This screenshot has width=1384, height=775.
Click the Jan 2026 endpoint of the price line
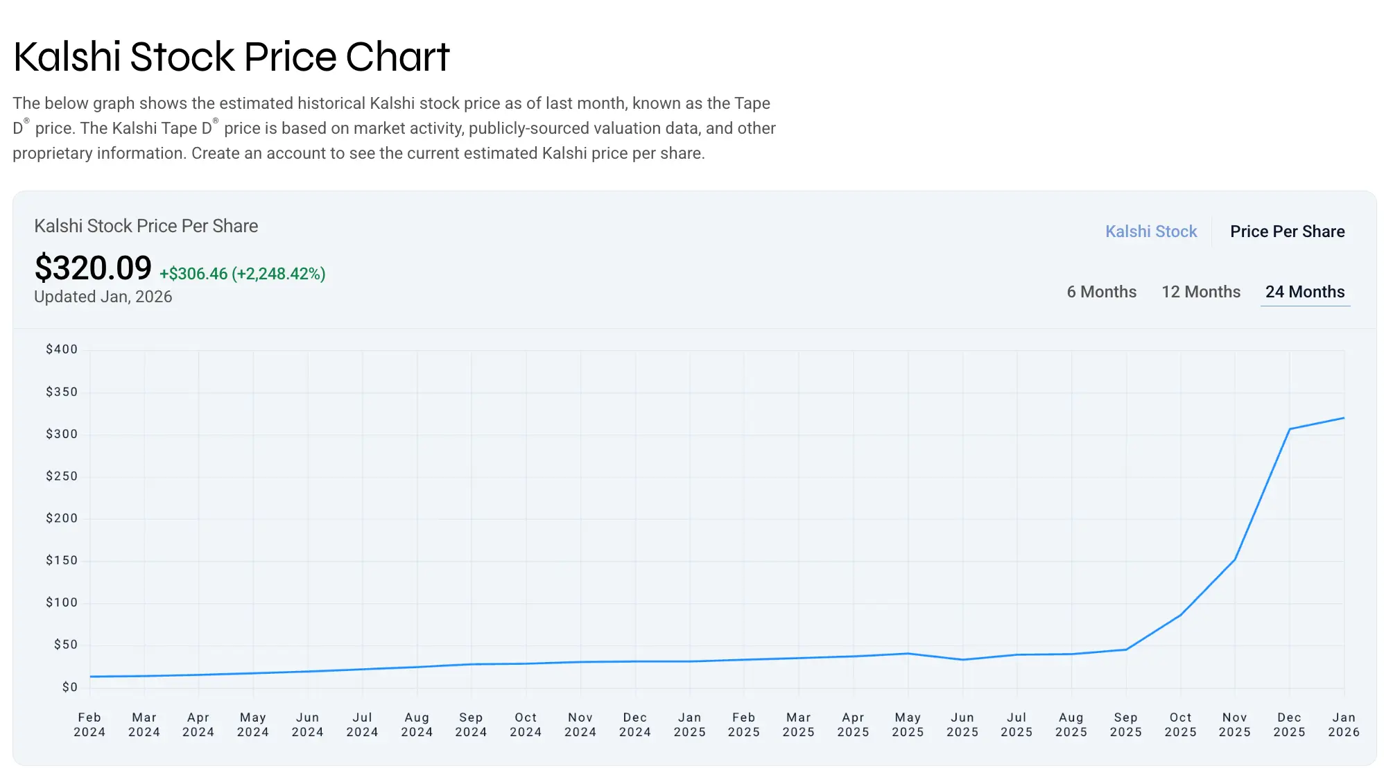tap(1343, 418)
